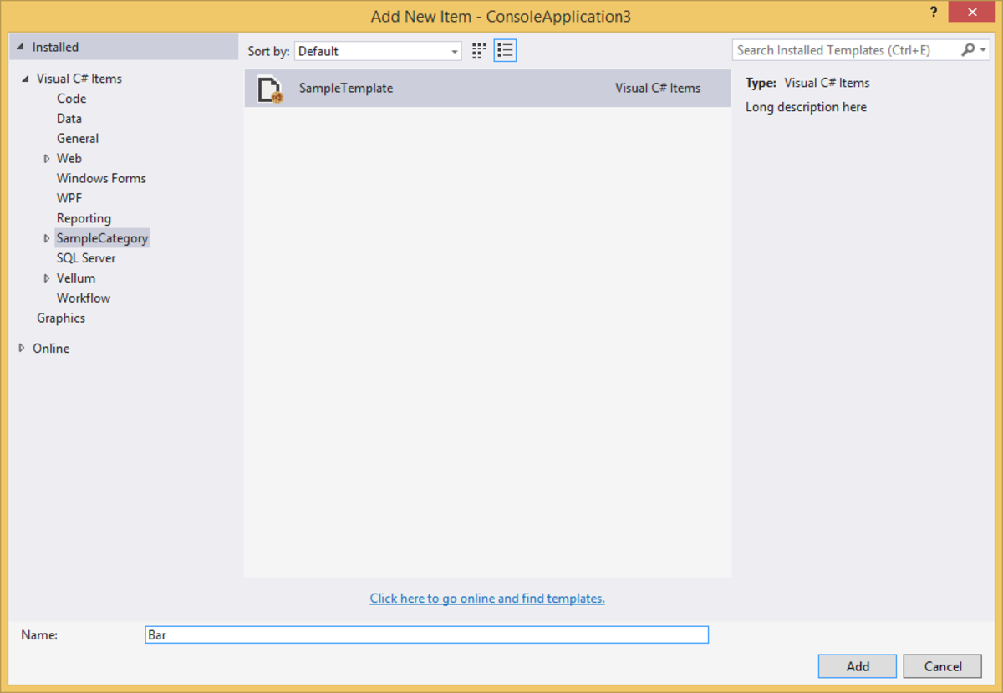Screen dimensions: 1003x693
Task: Select the Installed section header
Action: click(x=124, y=48)
